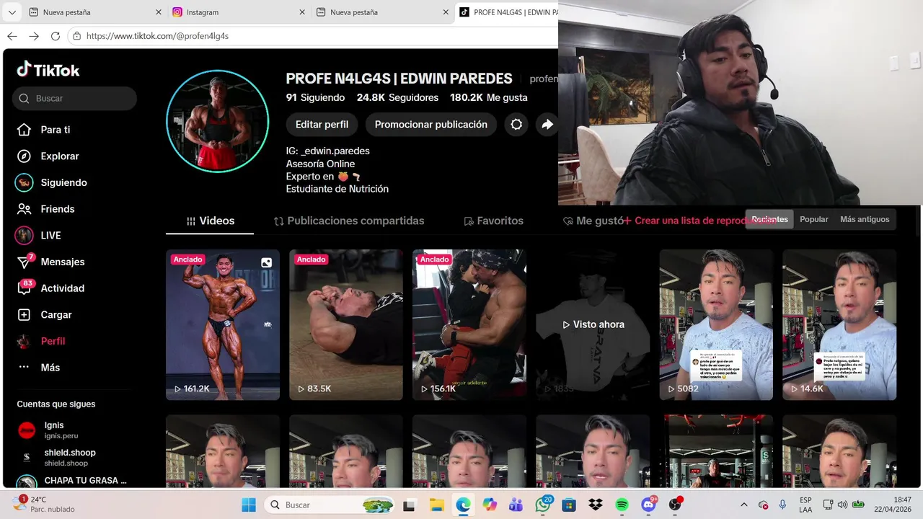This screenshot has width=923, height=519.
Task: Click the microphone tray icon
Action: tap(782, 505)
